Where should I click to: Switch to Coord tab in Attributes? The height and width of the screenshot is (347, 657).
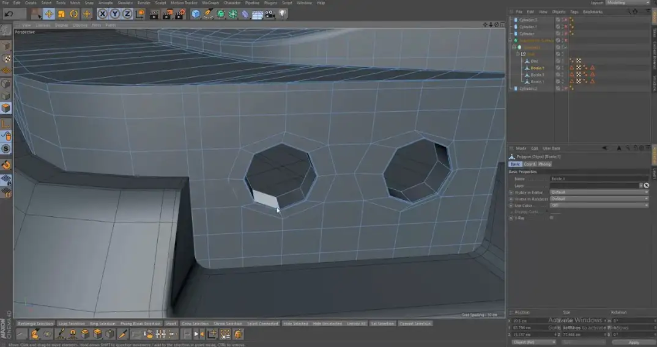point(529,164)
